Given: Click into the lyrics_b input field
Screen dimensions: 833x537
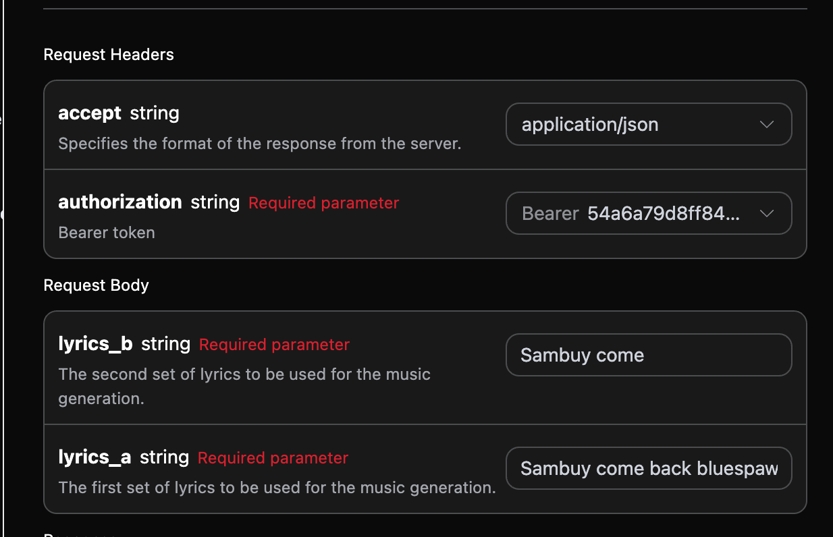Looking at the screenshot, I should [x=648, y=355].
